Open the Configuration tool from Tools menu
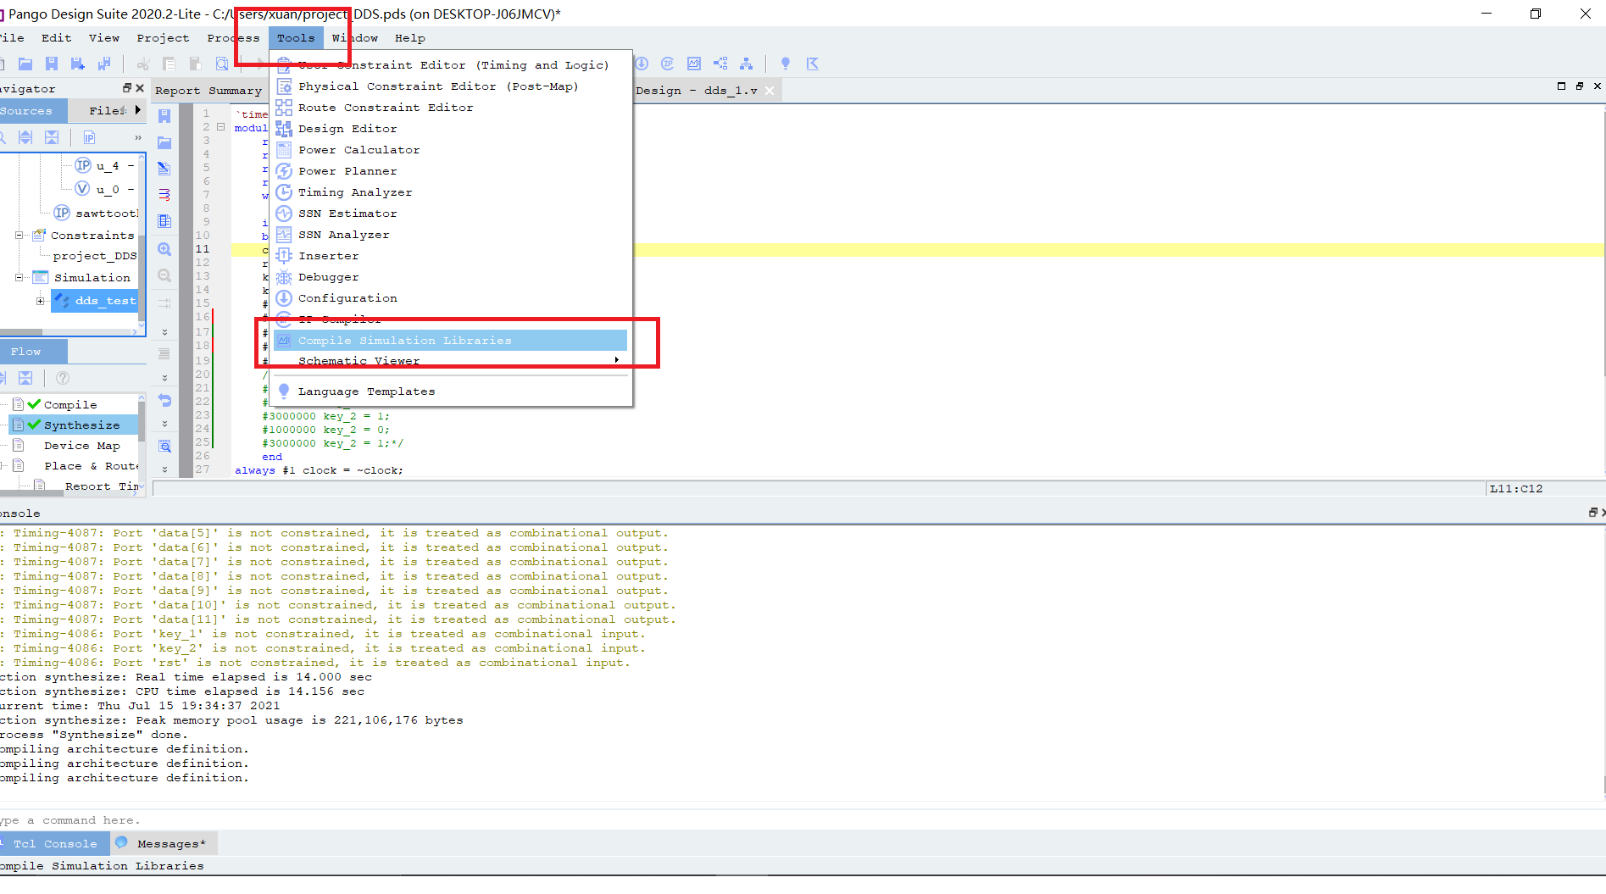1606x894 pixels. tap(347, 297)
